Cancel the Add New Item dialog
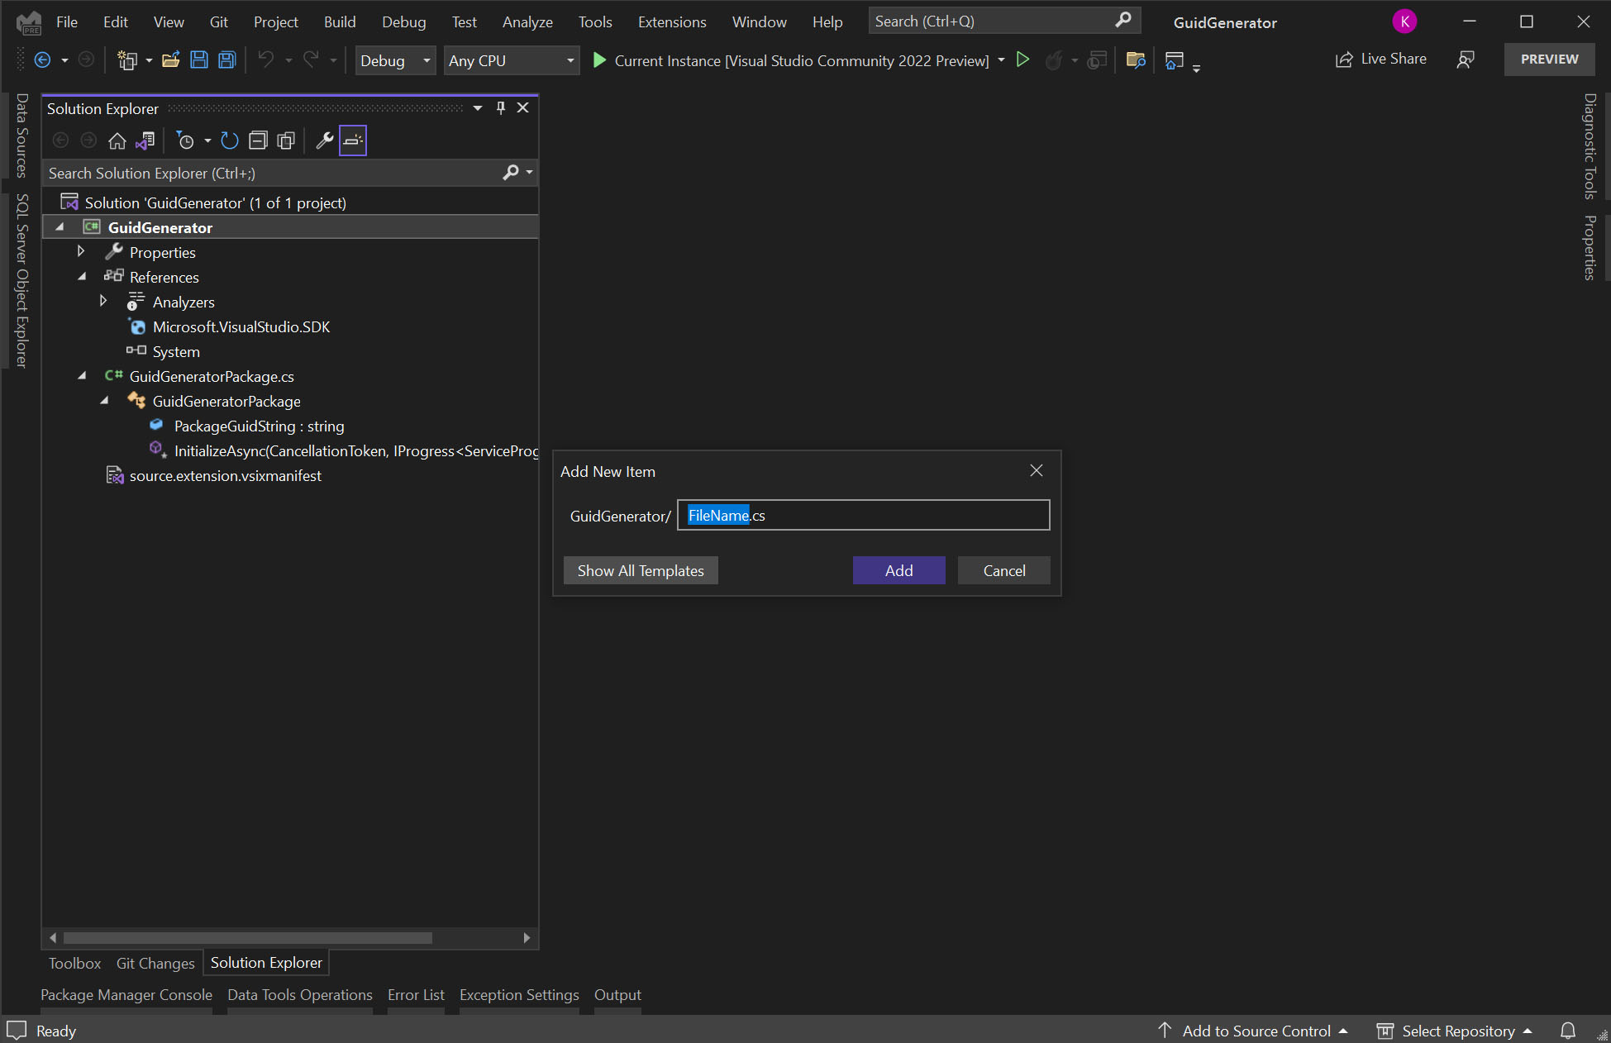 click(1003, 570)
